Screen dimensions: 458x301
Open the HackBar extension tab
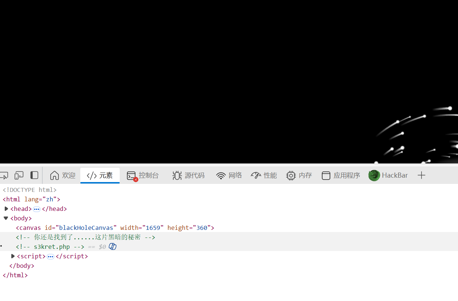pos(388,175)
